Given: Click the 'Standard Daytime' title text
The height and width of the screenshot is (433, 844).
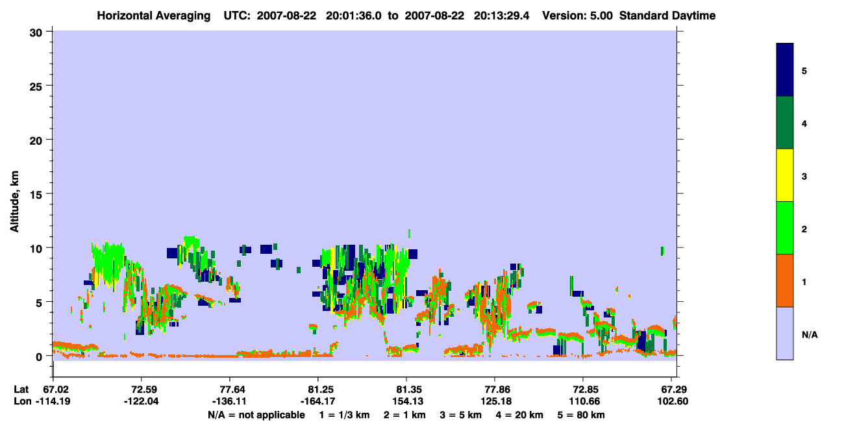Looking at the screenshot, I should (x=667, y=15).
